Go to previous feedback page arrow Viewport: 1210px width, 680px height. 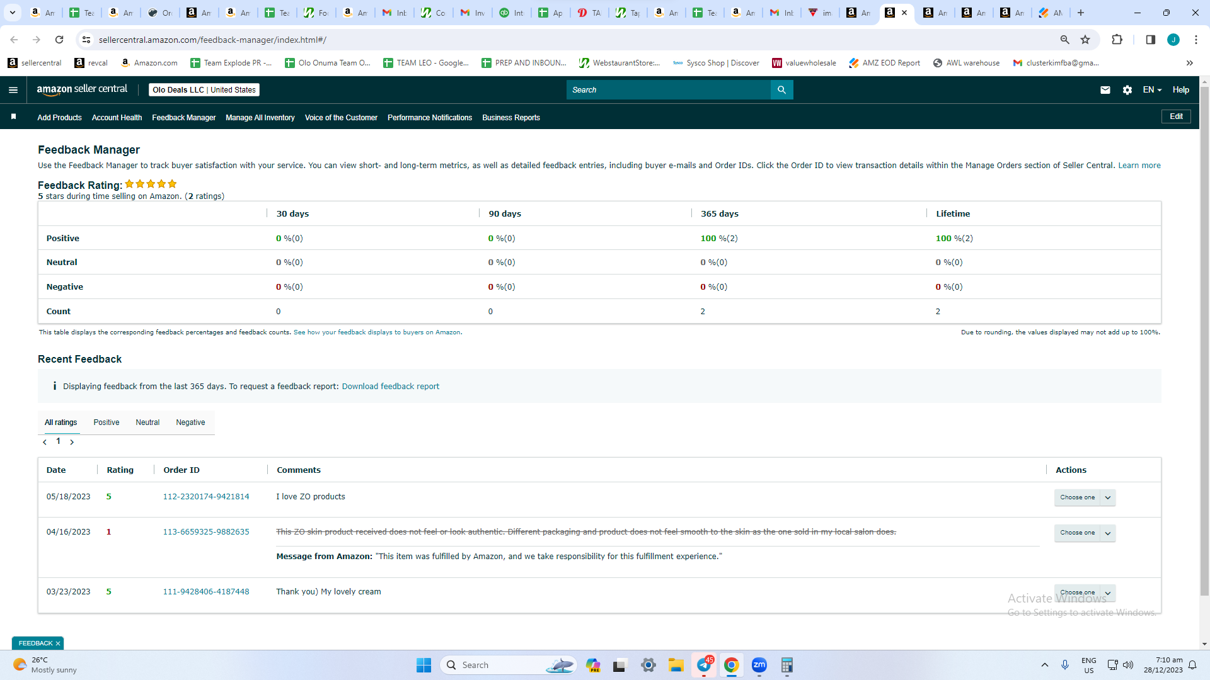coord(45,442)
